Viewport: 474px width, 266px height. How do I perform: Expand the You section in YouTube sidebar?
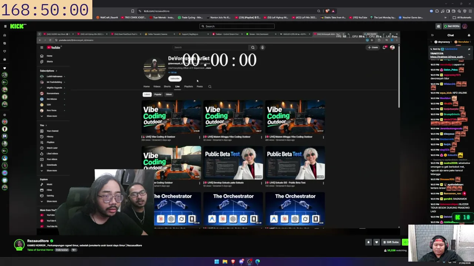click(x=43, y=125)
